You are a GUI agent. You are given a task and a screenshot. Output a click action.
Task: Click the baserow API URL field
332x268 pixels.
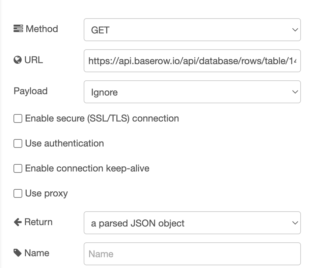click(192, 61)
